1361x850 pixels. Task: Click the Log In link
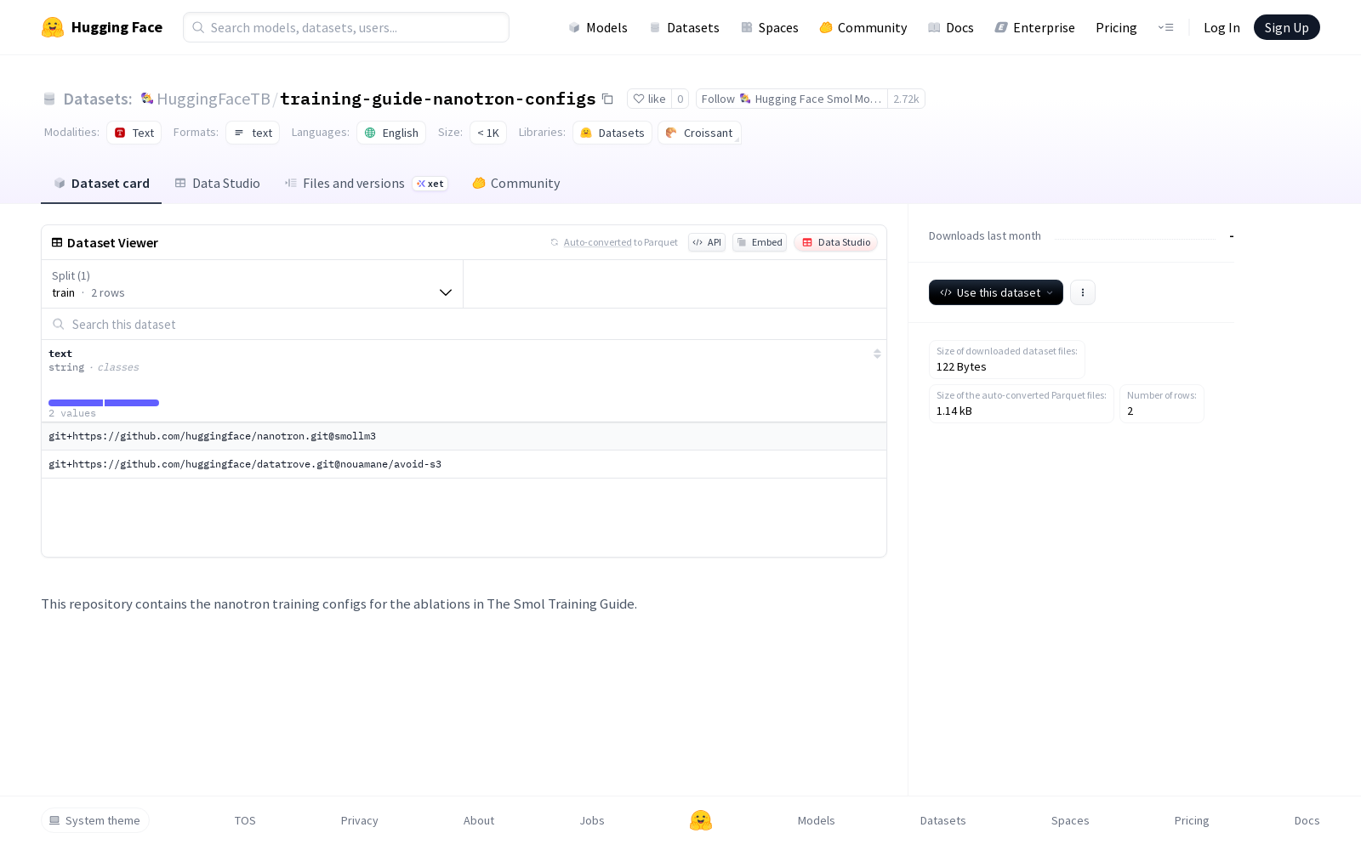pos(1221,27)
